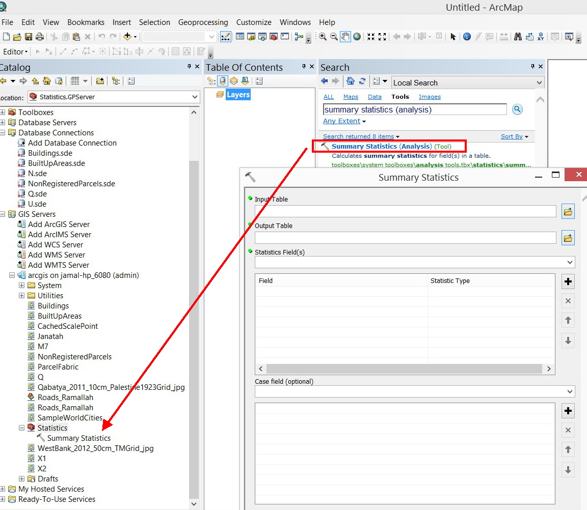587x510 pixels.
Task: Select Summary Statistics tool in Catalog tree
Action: 78,438
